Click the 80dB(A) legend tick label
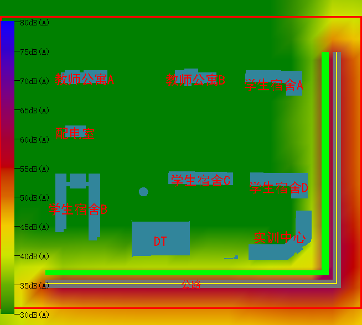This screenshot has height=325, width=362. [x=34, y=23]
